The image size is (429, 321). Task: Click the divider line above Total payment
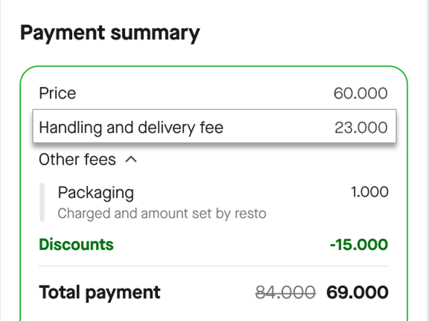214,266
